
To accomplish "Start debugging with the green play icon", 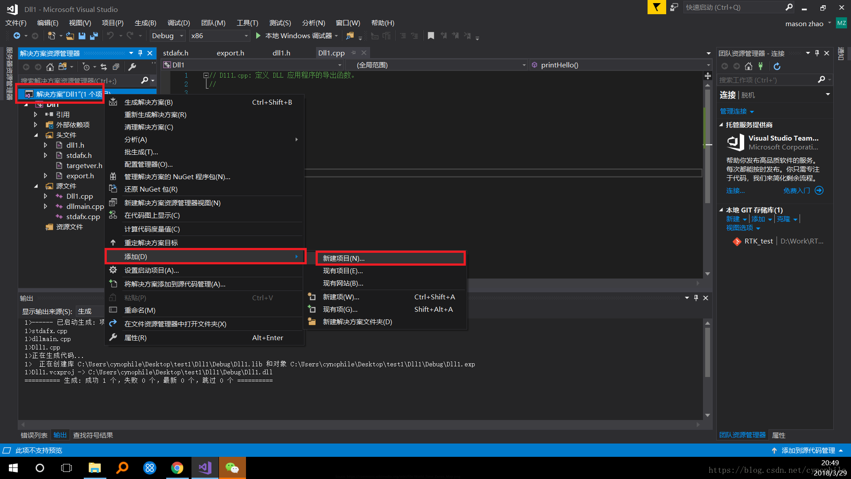I will tap(258, 35).
